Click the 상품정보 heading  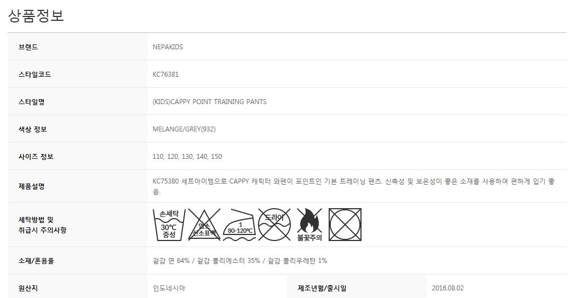pos(36,16)
